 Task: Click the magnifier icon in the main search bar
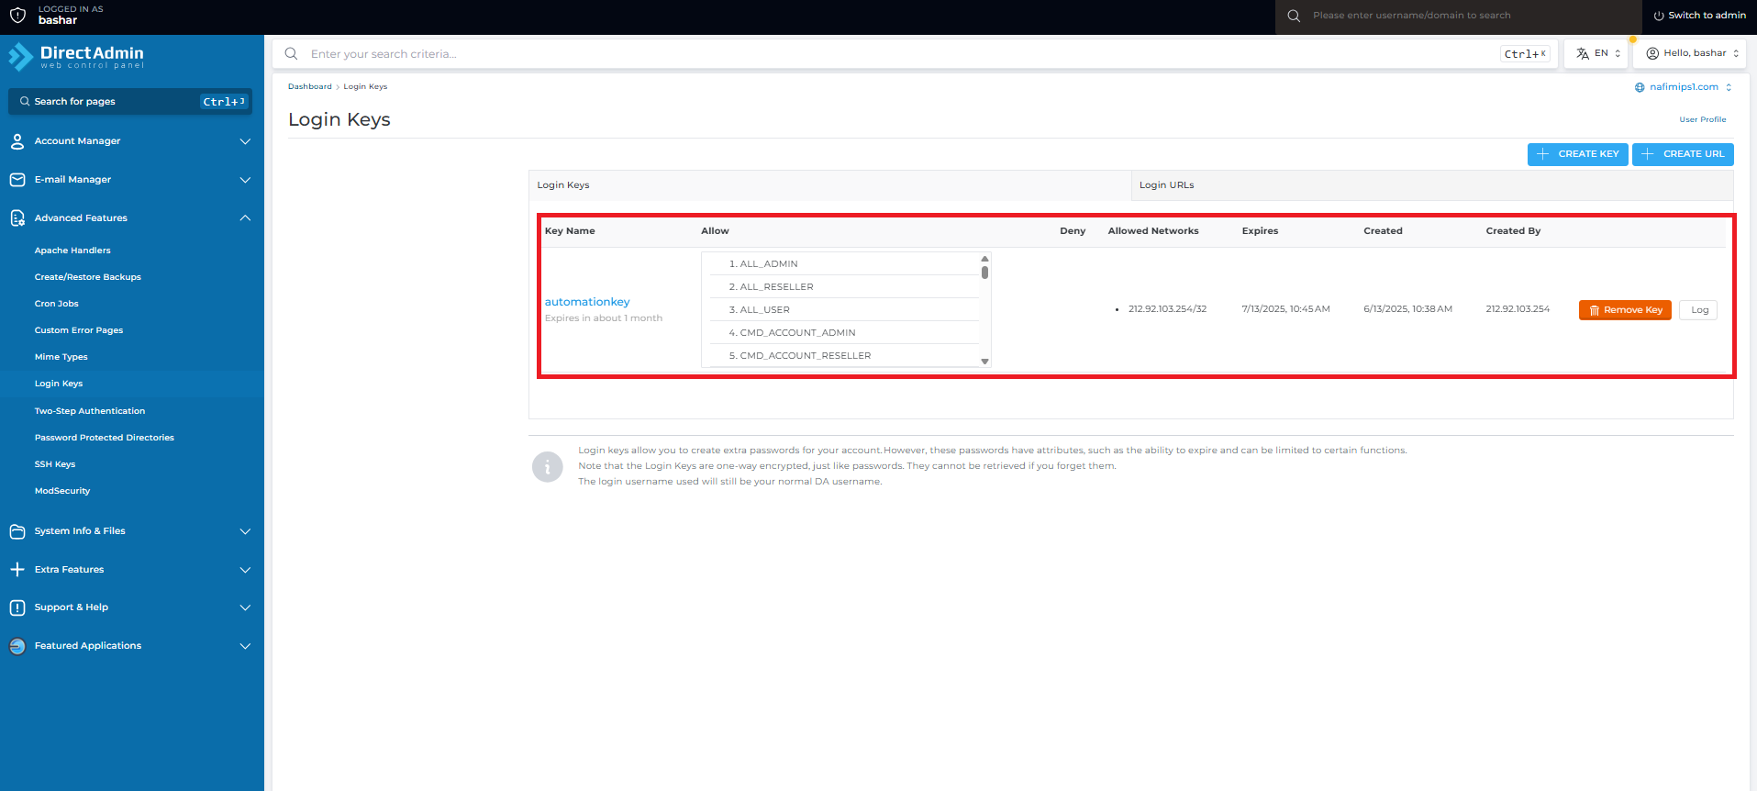point(291,53)
